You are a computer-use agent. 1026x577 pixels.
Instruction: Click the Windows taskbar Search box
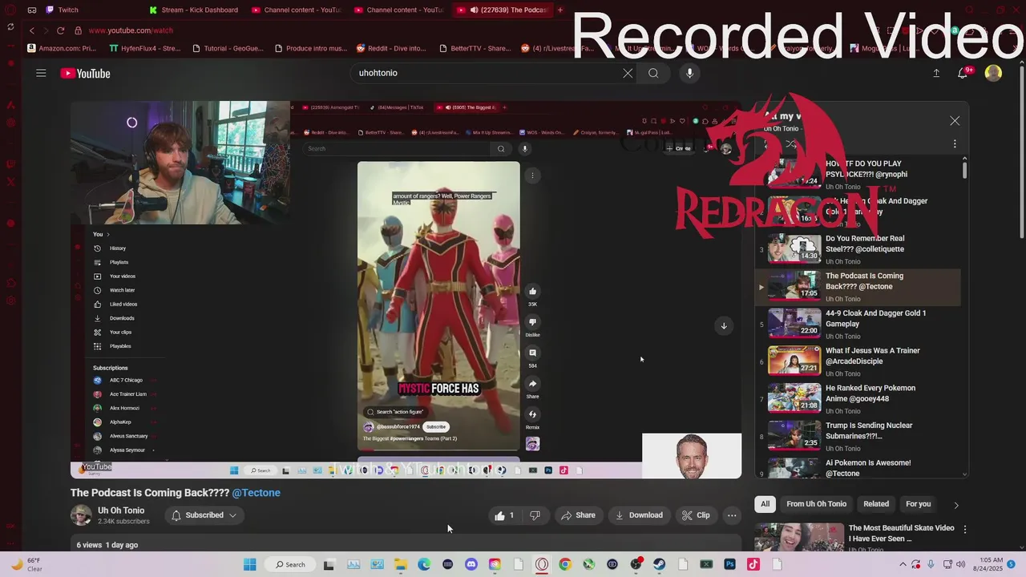click(x=290, y=564)
